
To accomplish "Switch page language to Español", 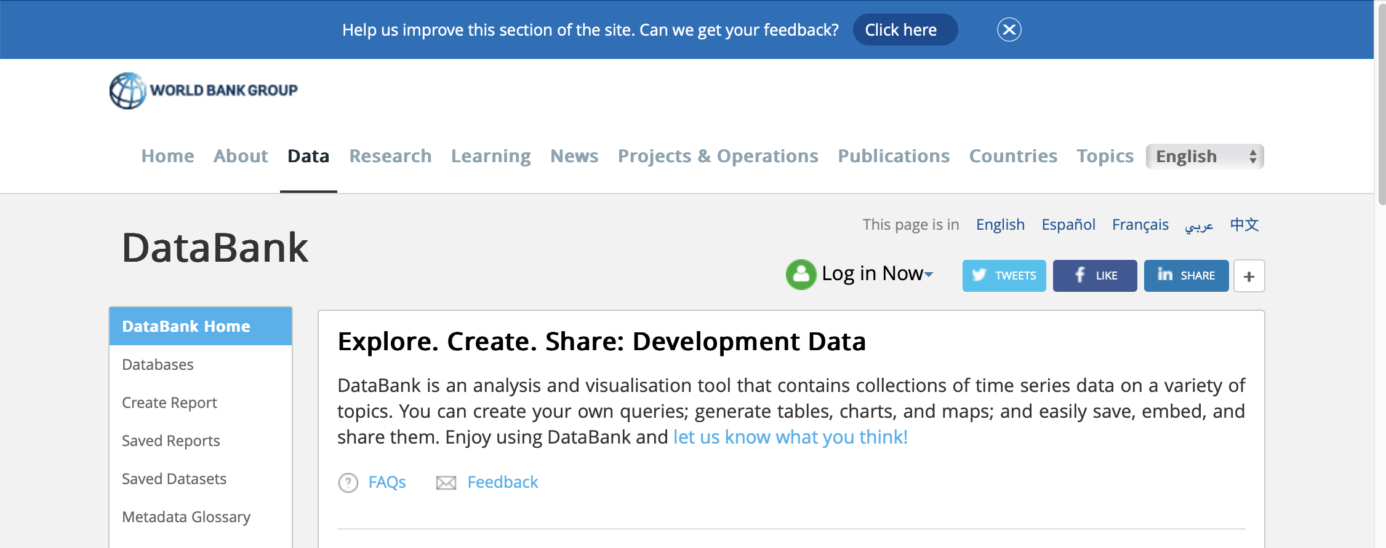I will (x=1068, y=224).
